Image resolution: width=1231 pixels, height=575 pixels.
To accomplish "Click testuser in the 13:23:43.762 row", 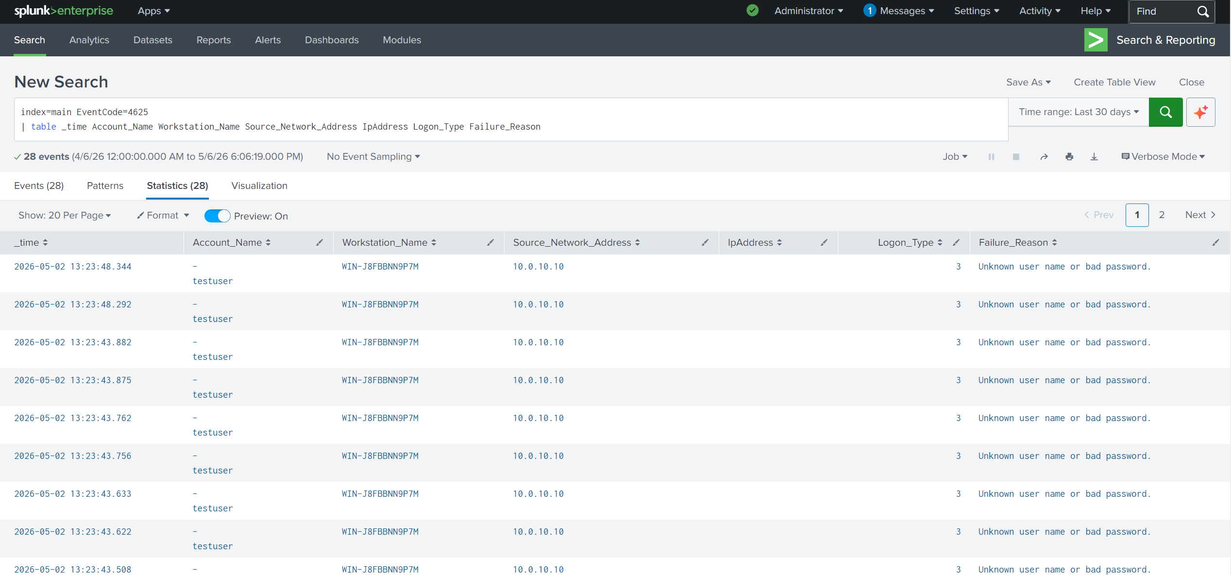I will point(213,433).
